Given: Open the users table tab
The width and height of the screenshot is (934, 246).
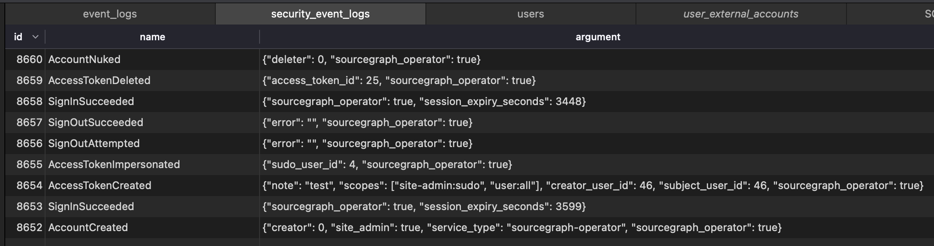Looking at the screenshot, I should [x=530, y=14].
